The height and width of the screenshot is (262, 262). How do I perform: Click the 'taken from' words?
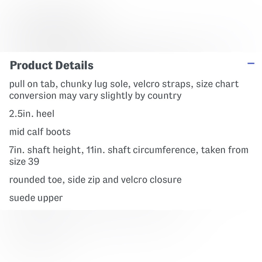pos(225,150)
